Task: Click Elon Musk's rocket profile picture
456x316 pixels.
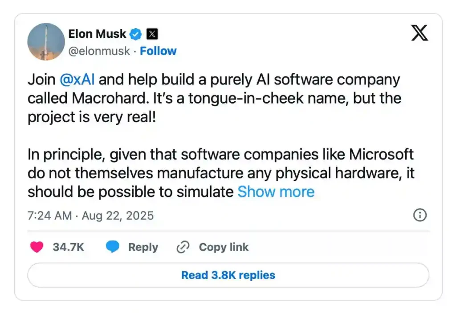Action: (x=46, y=42)
